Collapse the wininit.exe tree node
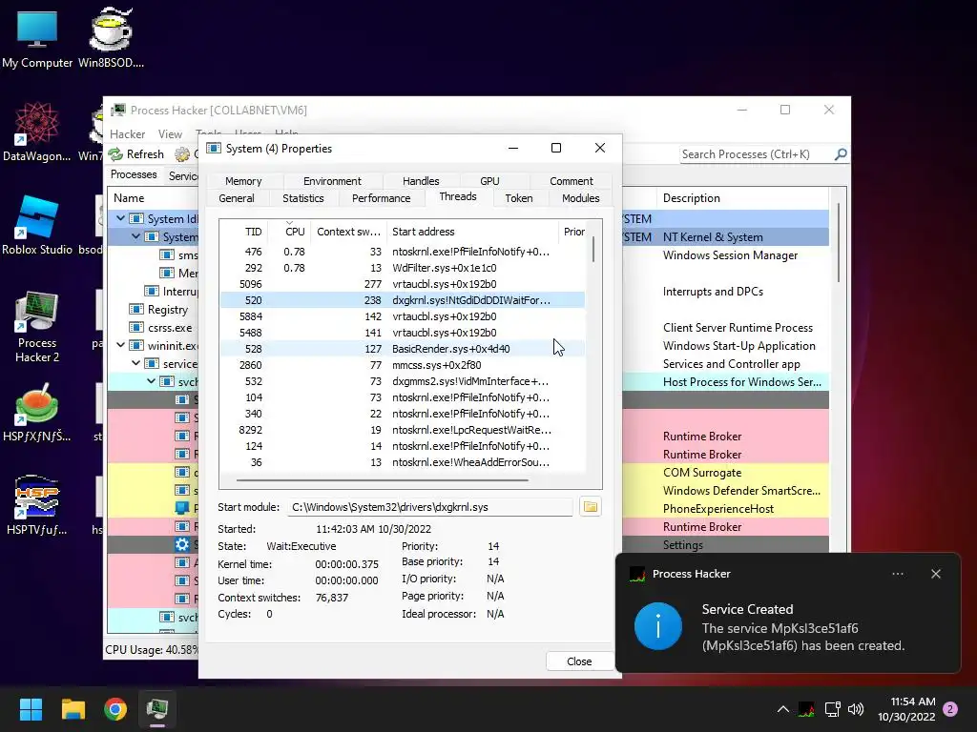The width and height of the screenshot is (977, 732). pyautogui.click(x=121, y=345)
